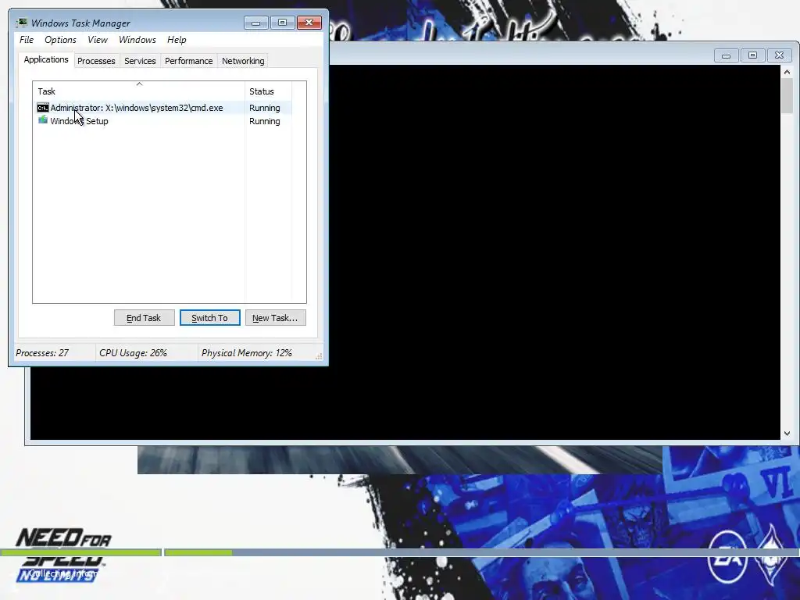Click the New Task... button
Image resolution: width=800 pixels, height=600 pixels.
click(276, 318)
